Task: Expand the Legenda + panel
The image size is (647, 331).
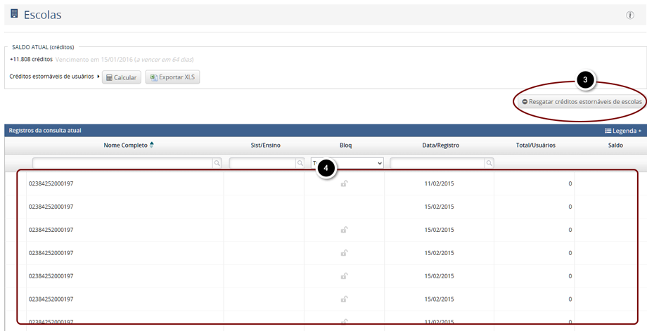Action: point(623,131)
